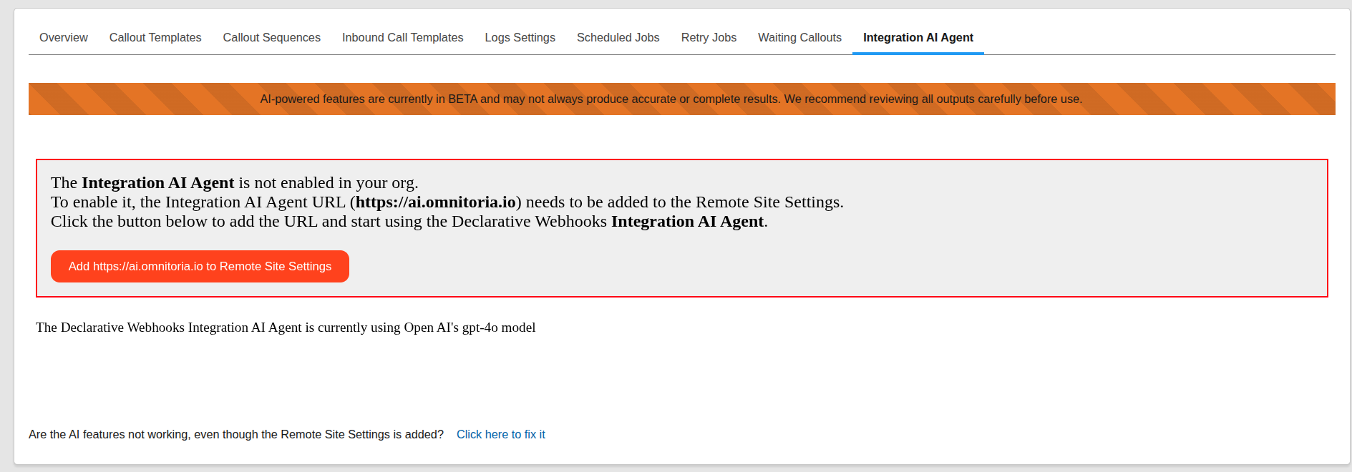
Task: Open the Callout Templates tab
Action: point(155,37)
